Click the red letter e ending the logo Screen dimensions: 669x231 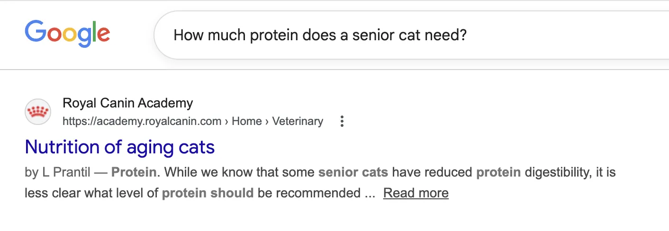click(104, 35)
